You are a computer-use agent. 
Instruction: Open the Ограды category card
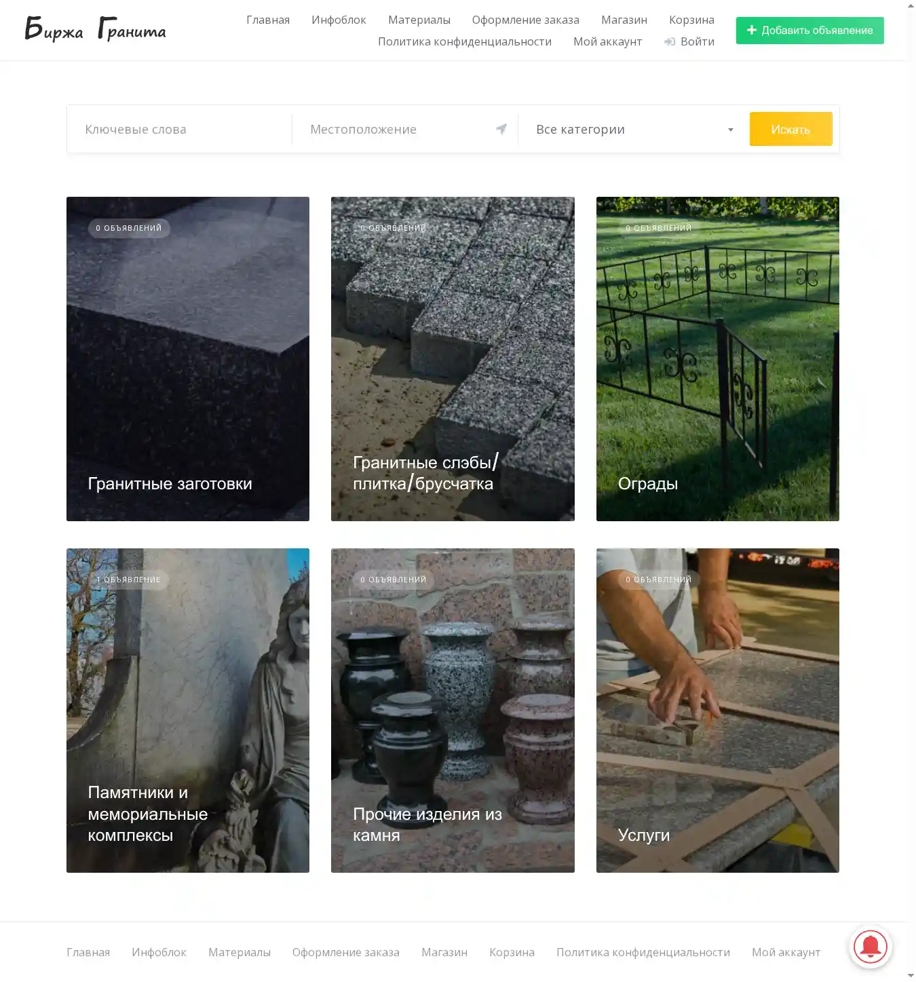pyautogui.click(x=718, y=359)
